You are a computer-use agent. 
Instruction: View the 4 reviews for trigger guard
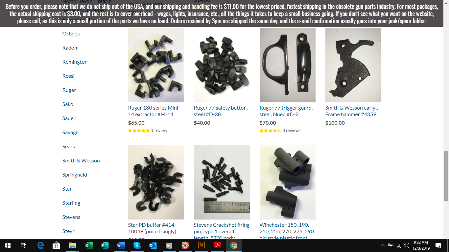[x=291, y=130]
